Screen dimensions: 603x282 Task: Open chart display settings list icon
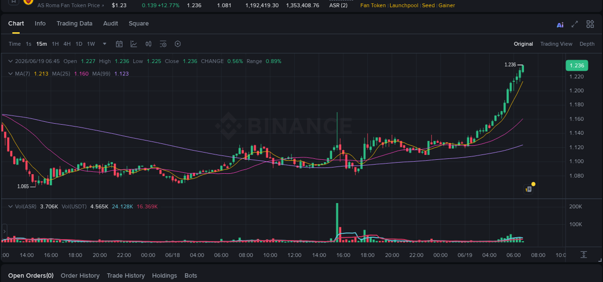163,44
